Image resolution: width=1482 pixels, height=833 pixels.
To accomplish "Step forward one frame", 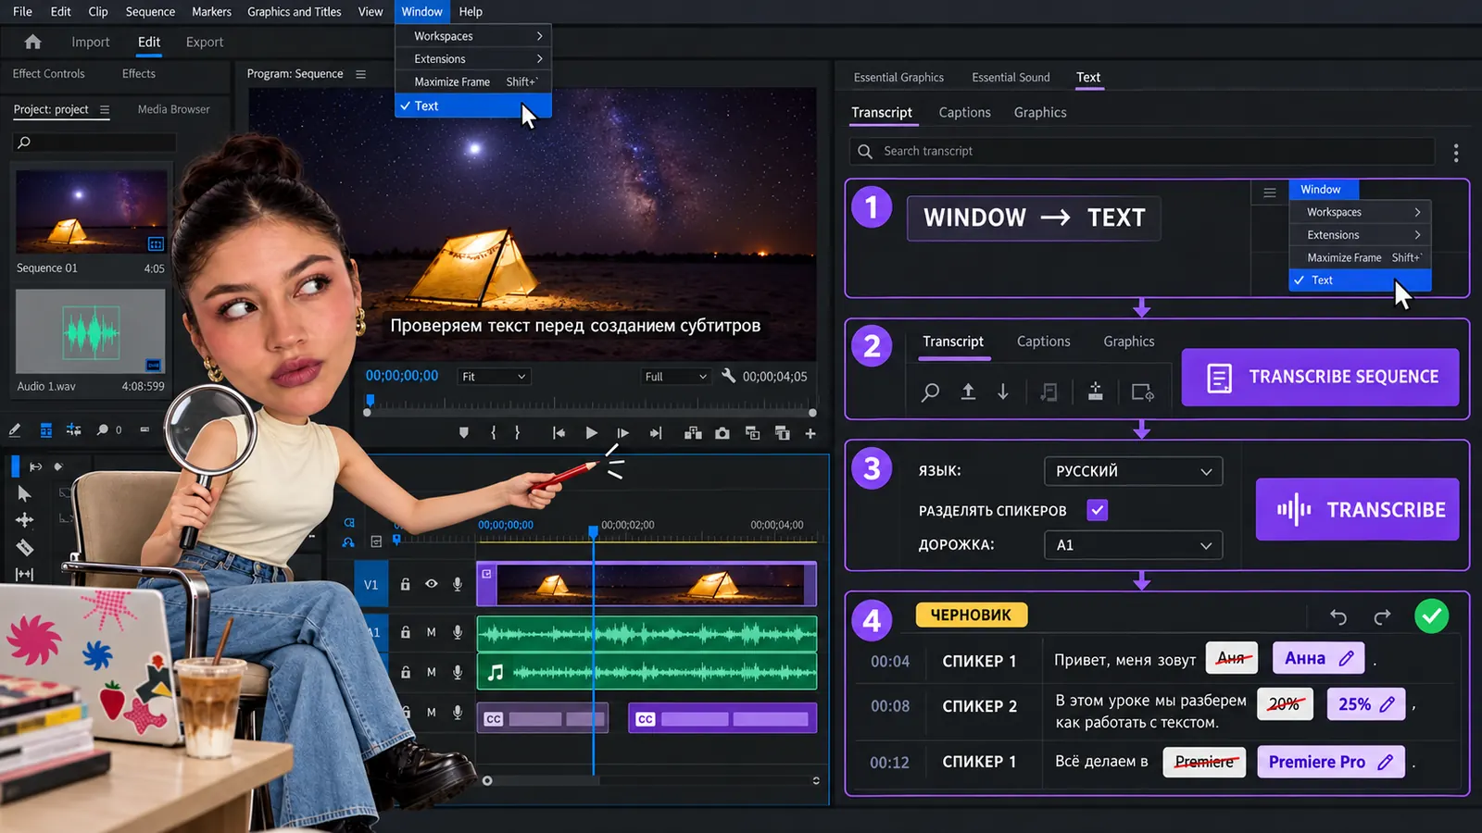I will (x=622, y=433).
